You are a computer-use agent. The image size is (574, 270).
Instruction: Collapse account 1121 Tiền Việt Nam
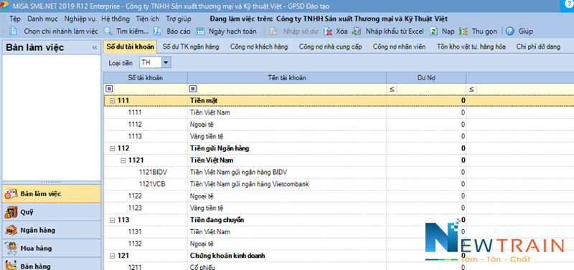pyautogui.click(x=123, y=160)
